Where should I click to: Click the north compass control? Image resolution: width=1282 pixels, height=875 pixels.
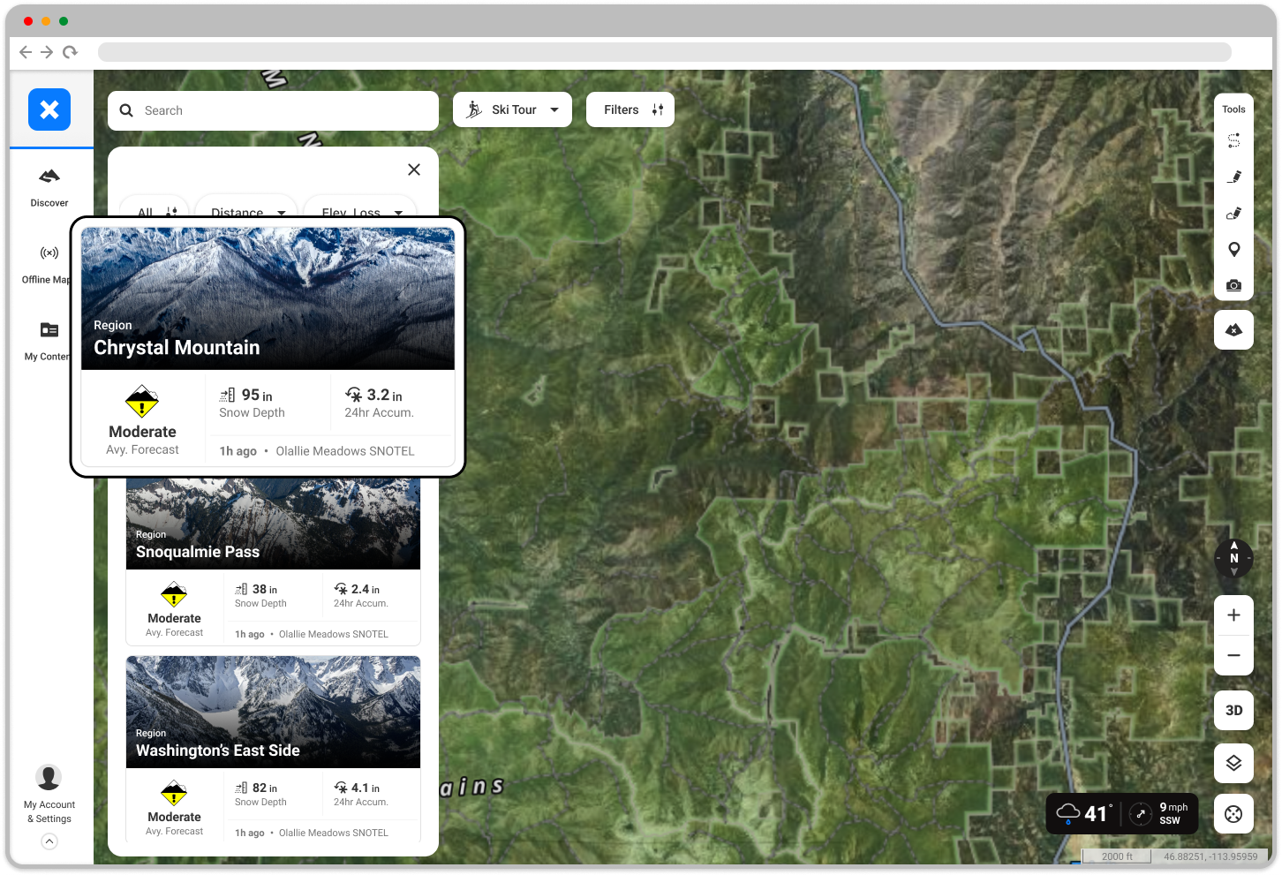[1234, 558]
